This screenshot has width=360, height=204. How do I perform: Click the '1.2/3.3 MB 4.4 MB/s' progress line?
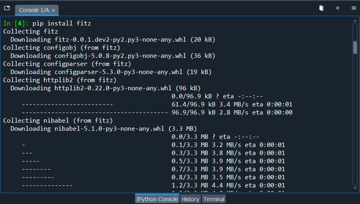click(154, 185)
